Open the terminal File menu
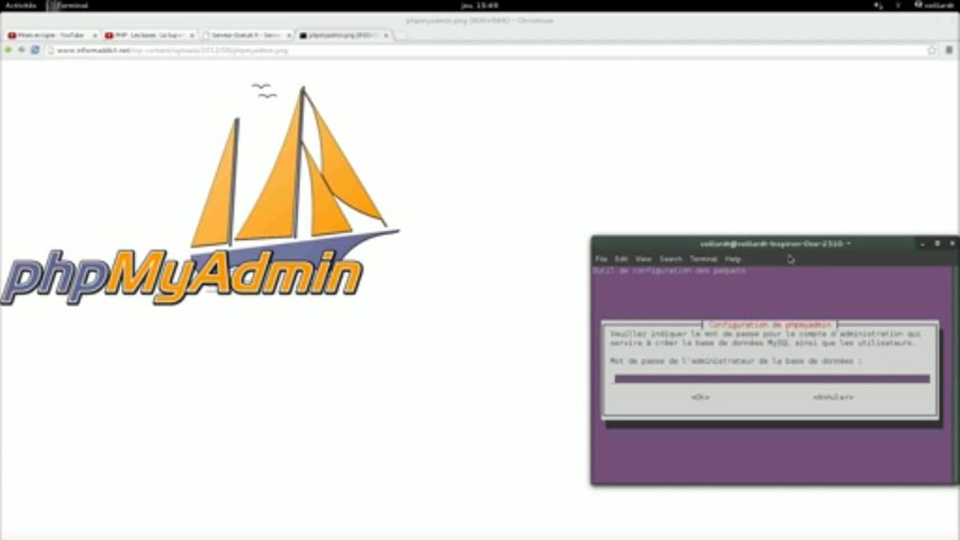This screenshot has width=960, height=540. coord(601,259)
